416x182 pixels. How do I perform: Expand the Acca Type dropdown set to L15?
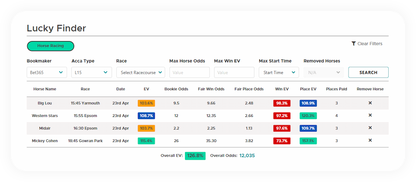tap(91, 72)
